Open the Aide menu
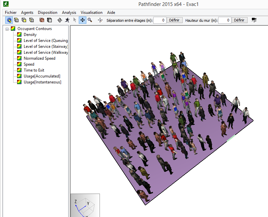This screenshot has height=217, width=268. pyautogui.click(x=111, y=13)
